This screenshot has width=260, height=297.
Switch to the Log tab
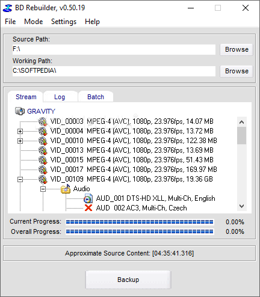click(60, 97)
